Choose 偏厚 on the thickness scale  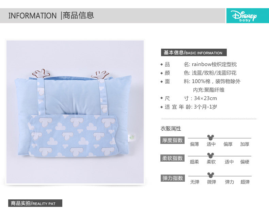[228, 144]
